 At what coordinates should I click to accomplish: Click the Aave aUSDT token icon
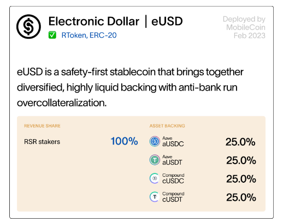click(x=155, y=160)
